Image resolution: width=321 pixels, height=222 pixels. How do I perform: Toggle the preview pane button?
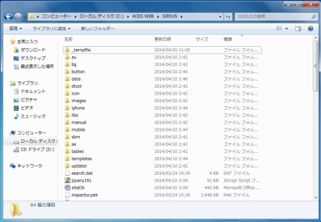coord(298,29)
